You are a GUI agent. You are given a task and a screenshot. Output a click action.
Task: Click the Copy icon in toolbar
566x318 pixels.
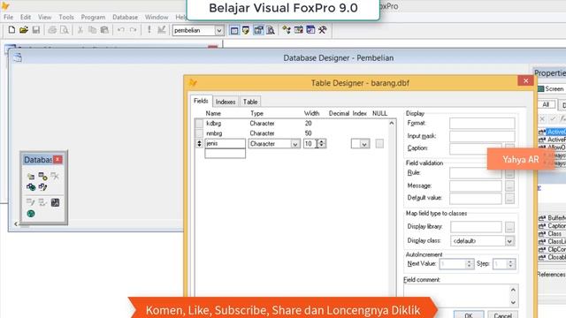click(x=92, y=30)
